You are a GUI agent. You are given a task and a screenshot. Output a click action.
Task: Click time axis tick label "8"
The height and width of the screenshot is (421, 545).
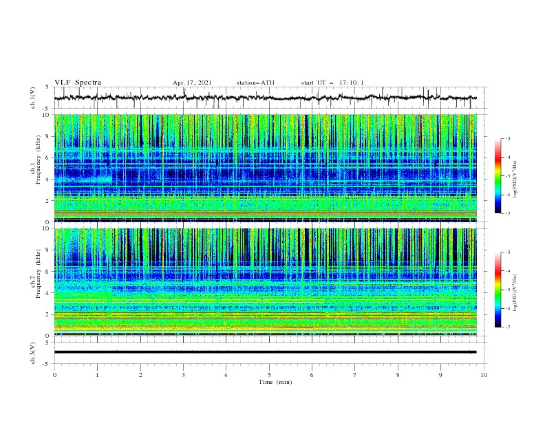398,375
